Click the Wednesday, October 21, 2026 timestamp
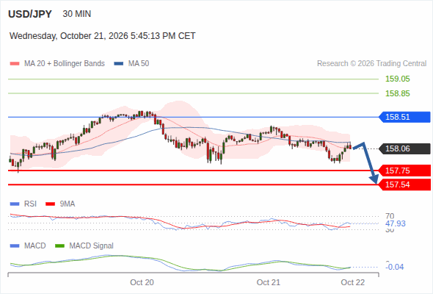This screenshot has width=433, height=294. pos(103,36)
